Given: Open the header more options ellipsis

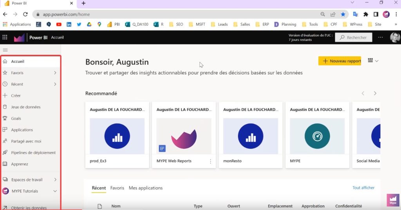Looking at the screenshot, I should 381,37.
